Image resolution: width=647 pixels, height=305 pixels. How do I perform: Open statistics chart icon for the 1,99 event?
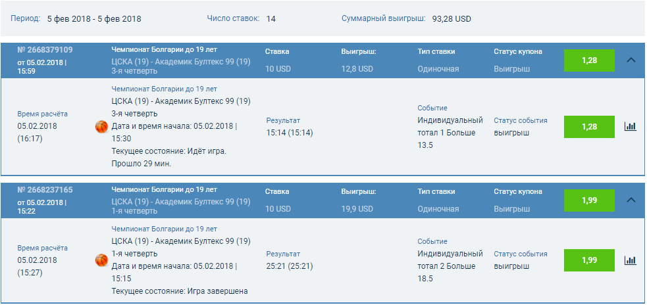[x=630, y=260]
